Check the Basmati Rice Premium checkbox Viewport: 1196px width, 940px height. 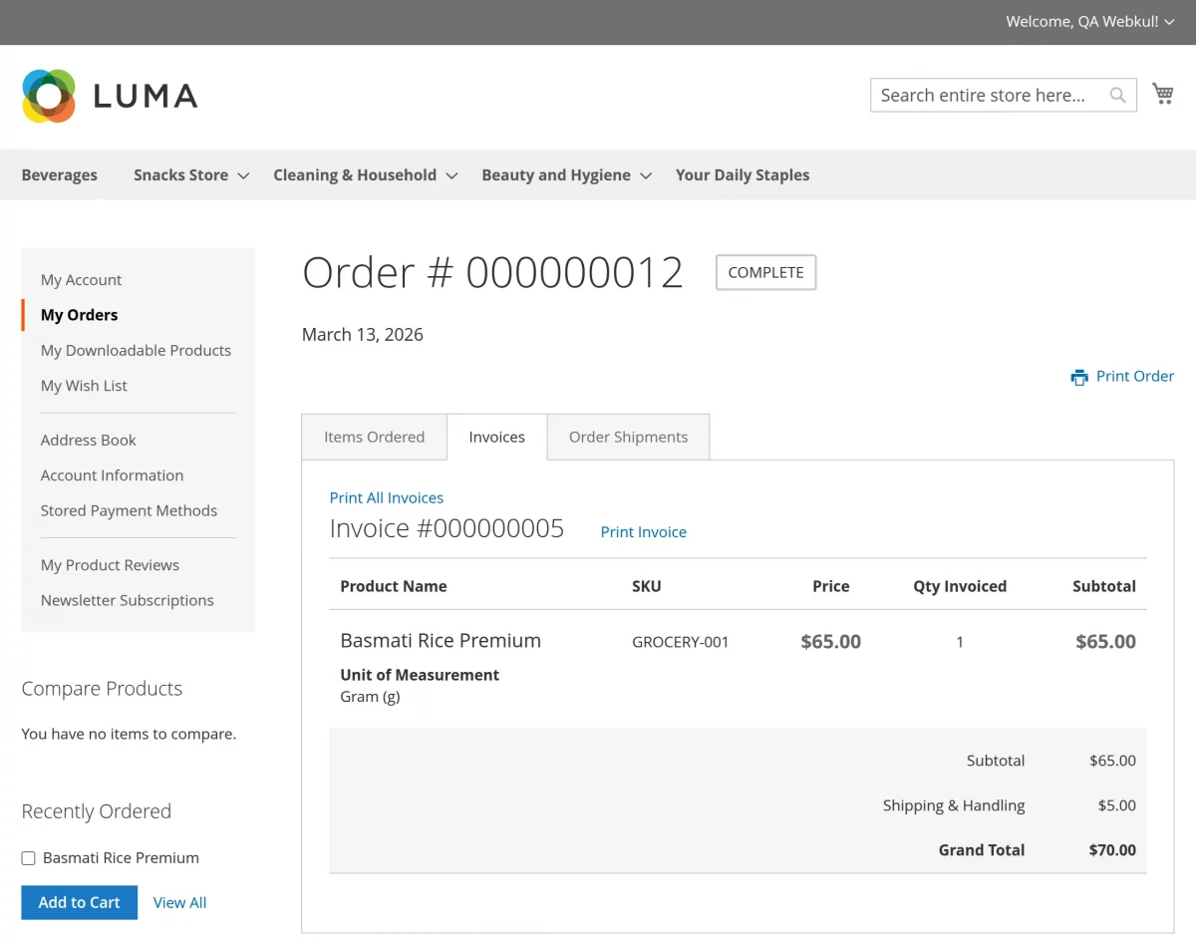point(28,857)
